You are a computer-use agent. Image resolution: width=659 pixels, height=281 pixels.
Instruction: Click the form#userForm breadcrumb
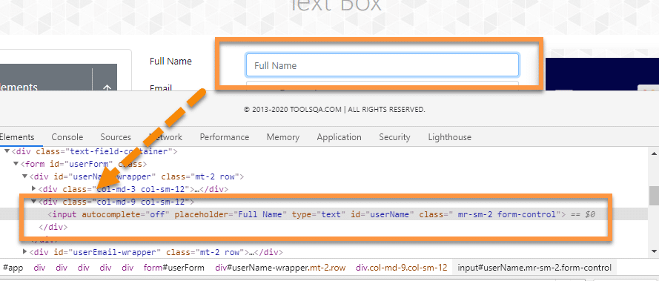point(174,268)
